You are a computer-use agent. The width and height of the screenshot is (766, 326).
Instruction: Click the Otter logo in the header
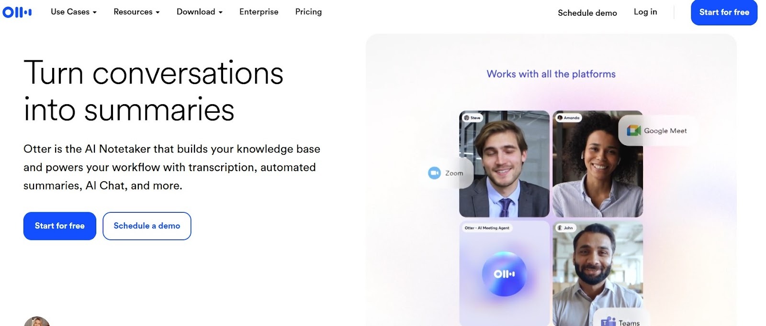point(17,12)
